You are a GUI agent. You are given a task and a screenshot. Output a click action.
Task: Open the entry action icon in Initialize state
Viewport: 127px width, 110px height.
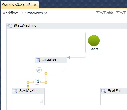pos(39,70)
